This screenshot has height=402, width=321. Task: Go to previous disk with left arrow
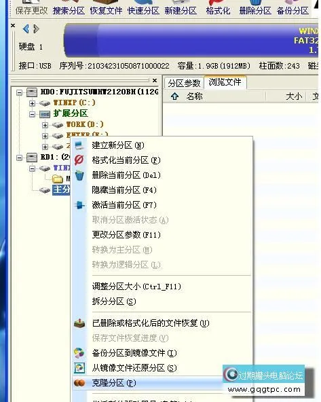[26, 29]
